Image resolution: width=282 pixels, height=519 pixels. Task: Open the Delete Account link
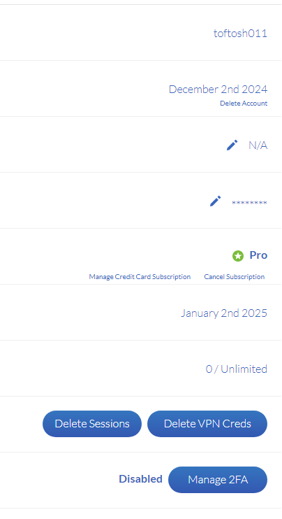[x=244, y=104]
